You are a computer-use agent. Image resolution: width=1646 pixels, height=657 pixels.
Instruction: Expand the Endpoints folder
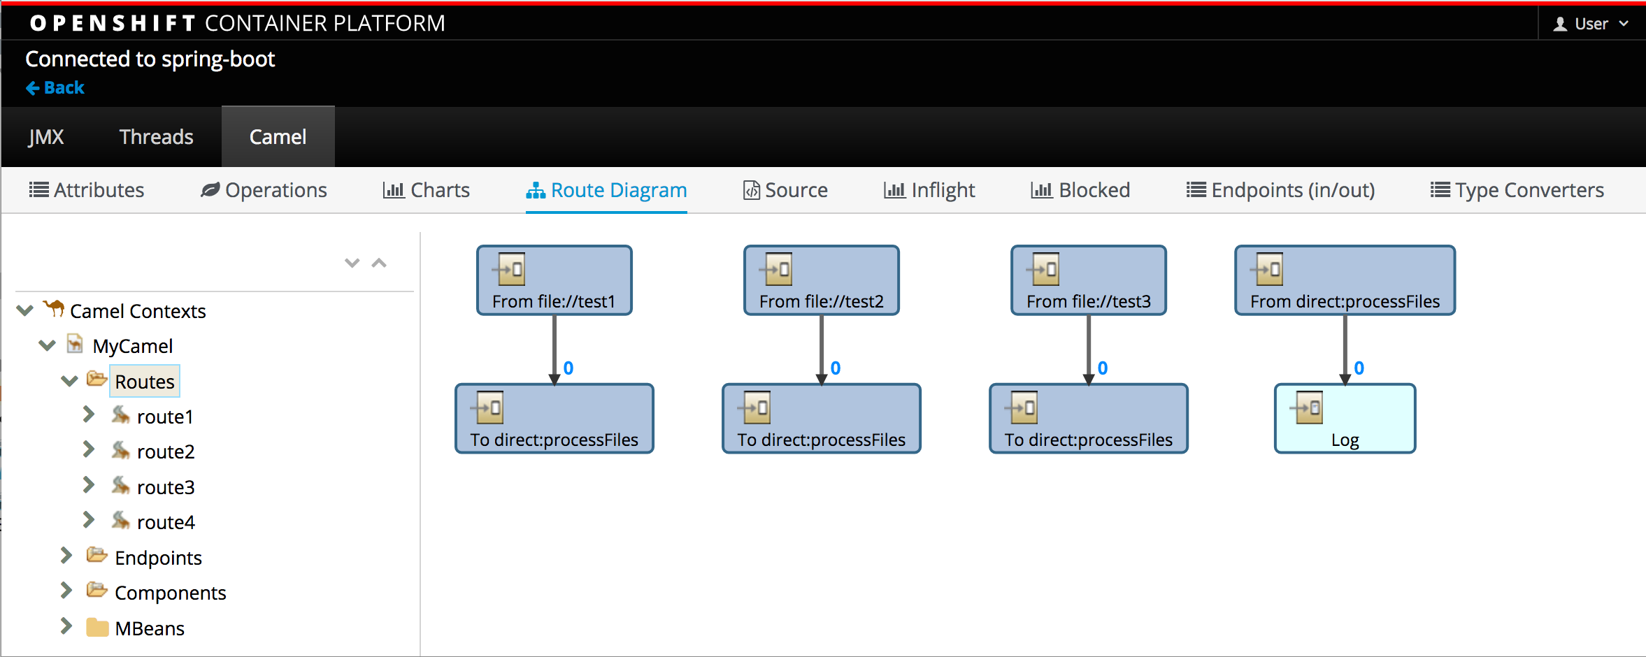coord(66,556)
